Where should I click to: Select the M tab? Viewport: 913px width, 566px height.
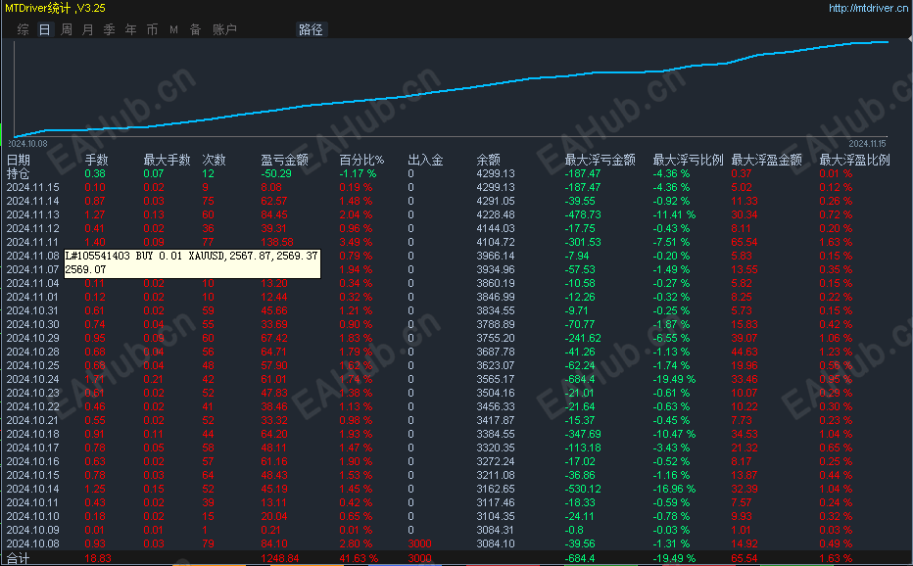pyautogui.click(x=173, y=29)
